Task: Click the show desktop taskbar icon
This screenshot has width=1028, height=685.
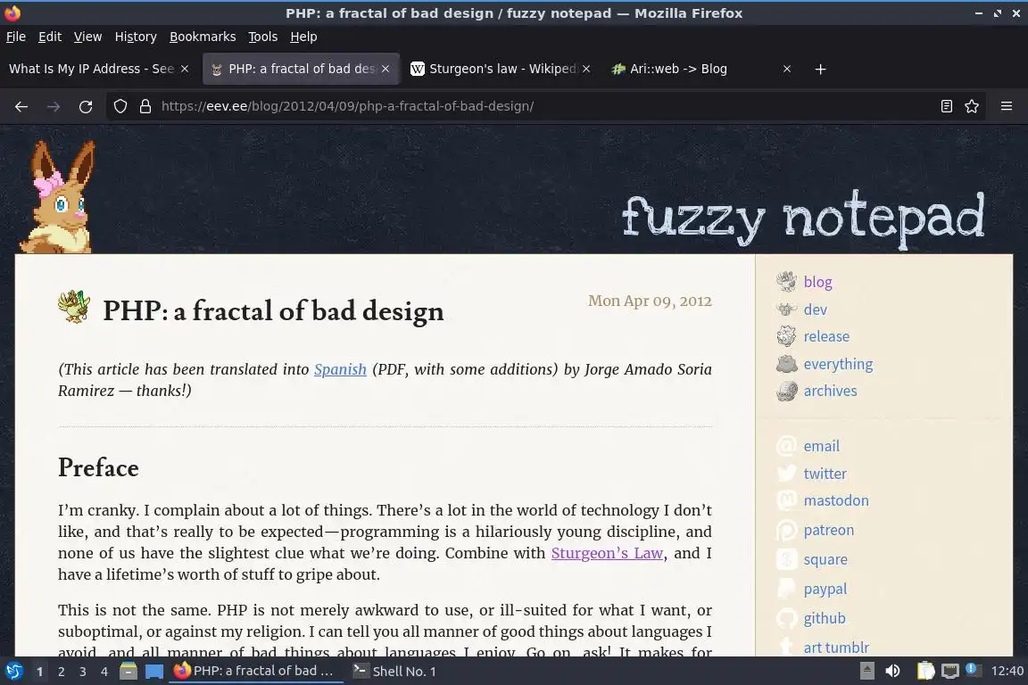Action: coord(154,672)
